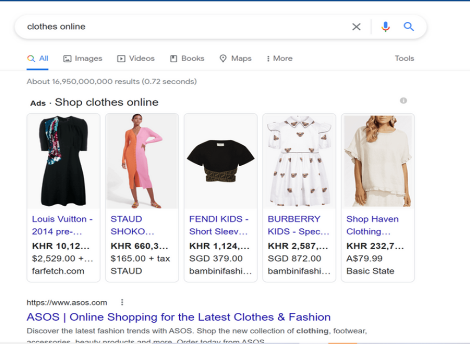This screenshot has height=344, width=470.
Task: Open the ASOS Online Shopping result title
Action: tap(178, 317)
